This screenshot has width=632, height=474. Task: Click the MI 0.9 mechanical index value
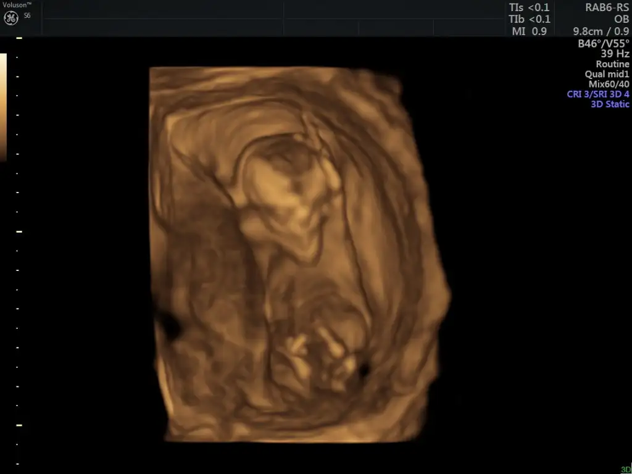coord(530,31)
